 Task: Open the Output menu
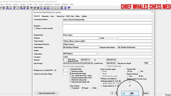(x=23, y=4)
